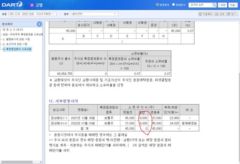
Task: Go to next result with 다음 button
Action: (233, 5)
